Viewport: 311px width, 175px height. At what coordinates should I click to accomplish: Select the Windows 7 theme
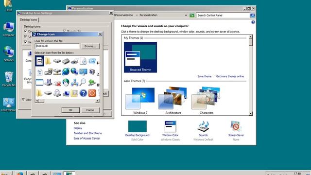(x=140, y=101)
